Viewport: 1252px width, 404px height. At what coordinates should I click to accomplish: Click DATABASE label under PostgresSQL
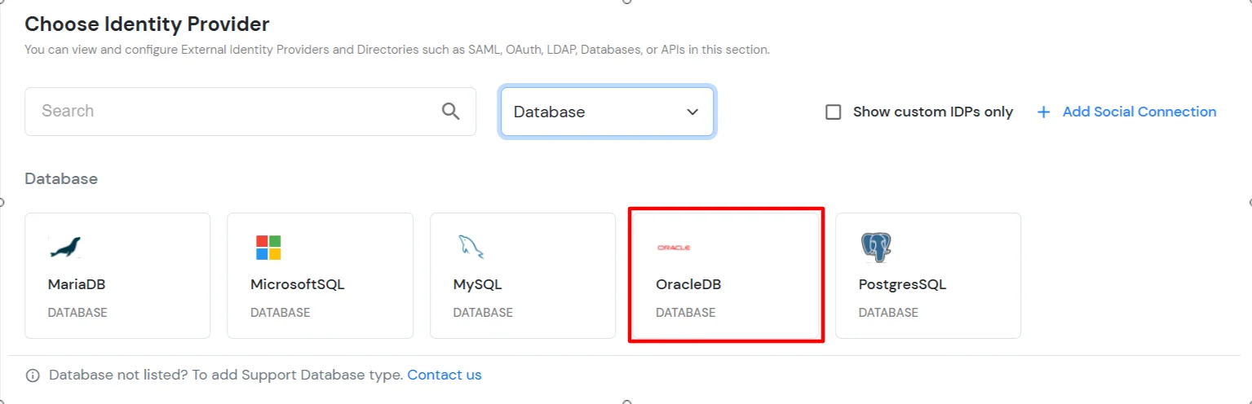click(x=888, y=313)
